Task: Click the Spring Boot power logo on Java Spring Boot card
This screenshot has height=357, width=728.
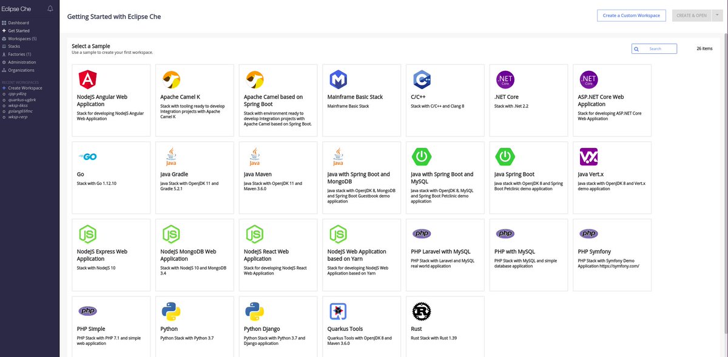Action: pos(505,156)
